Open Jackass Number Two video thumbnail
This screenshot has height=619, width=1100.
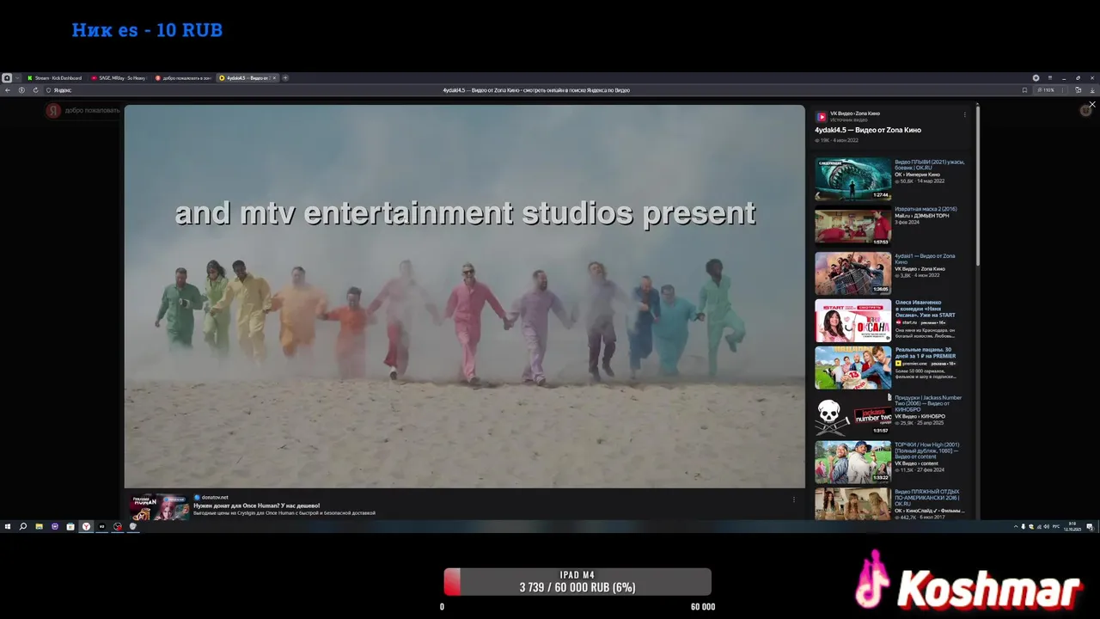pyautogui.click(x=853, y=415)
